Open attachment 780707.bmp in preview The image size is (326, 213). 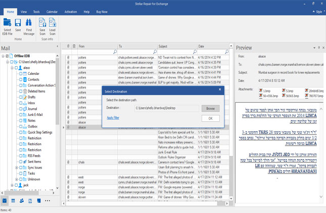click(314, 96)
